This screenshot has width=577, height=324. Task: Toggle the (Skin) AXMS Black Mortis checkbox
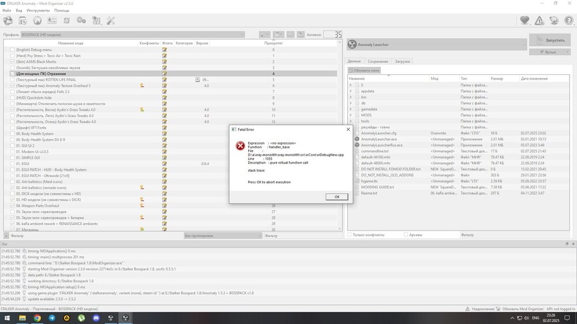coord(13,62)
